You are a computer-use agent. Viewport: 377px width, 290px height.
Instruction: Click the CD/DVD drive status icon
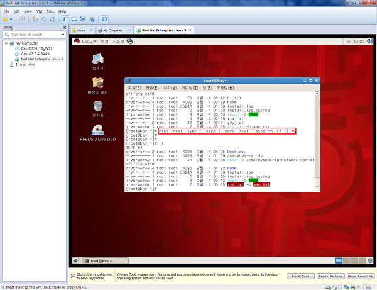[334, 287]
